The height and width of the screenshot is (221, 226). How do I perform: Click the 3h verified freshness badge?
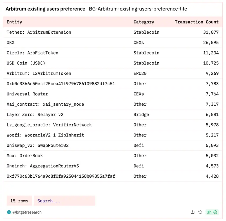click(212, 212)
